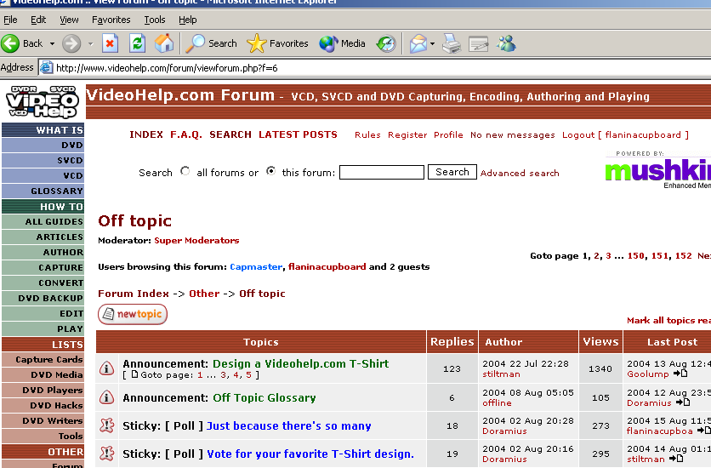The image size is (711, 468).
Task: Click the Logout flaninacupboard link
Action: tap(625, 135)
